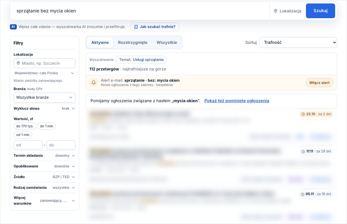This screenshot has height=224, width=347.
Task: Click the bell icon in the e-mail alert row
Action: click(x=93, y=82)
